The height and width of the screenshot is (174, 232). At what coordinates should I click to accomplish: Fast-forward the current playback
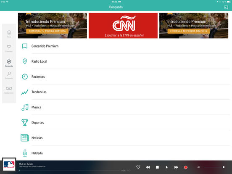tap(176, 167)
